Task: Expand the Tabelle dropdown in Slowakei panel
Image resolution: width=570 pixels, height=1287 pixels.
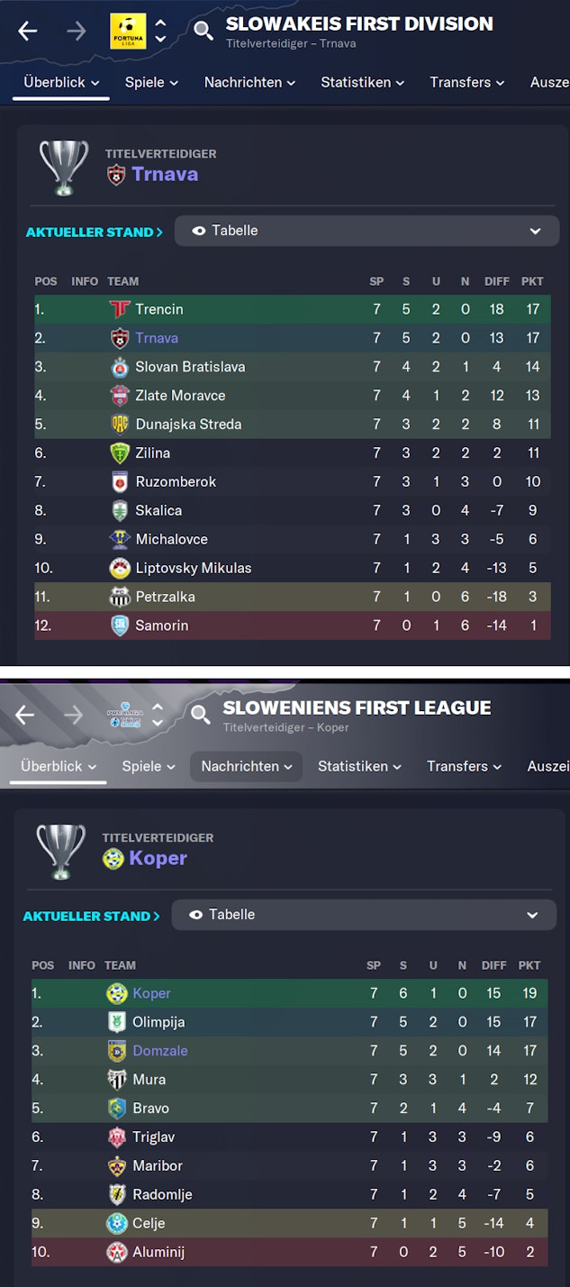Action: pos(366,231)
